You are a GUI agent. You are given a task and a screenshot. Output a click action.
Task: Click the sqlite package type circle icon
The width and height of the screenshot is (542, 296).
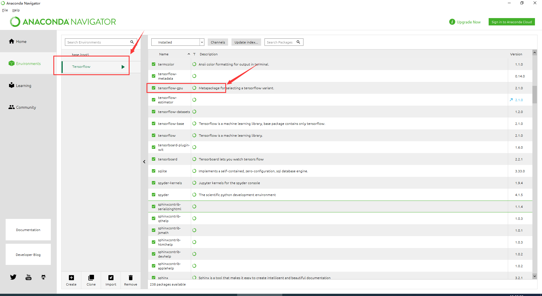coord(194,171)
